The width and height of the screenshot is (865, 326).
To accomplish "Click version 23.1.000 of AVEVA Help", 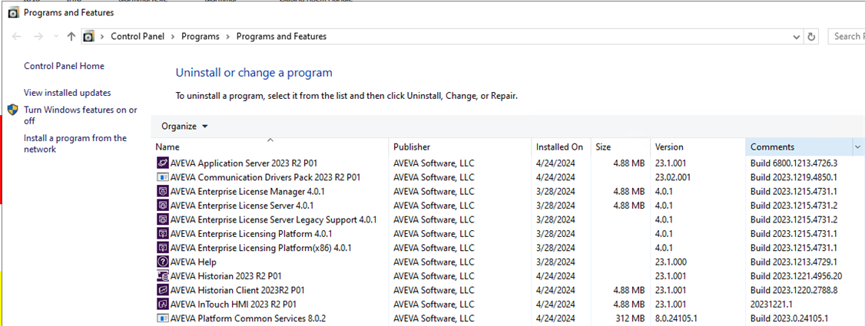I will pyautogui.click(x=671, y=262).
